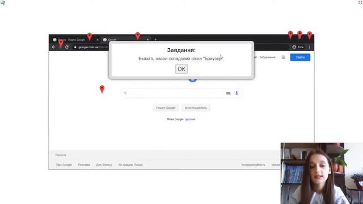Open the 'Конфіденційність' footer link
The image size is (363, 204).
[254, 165]
